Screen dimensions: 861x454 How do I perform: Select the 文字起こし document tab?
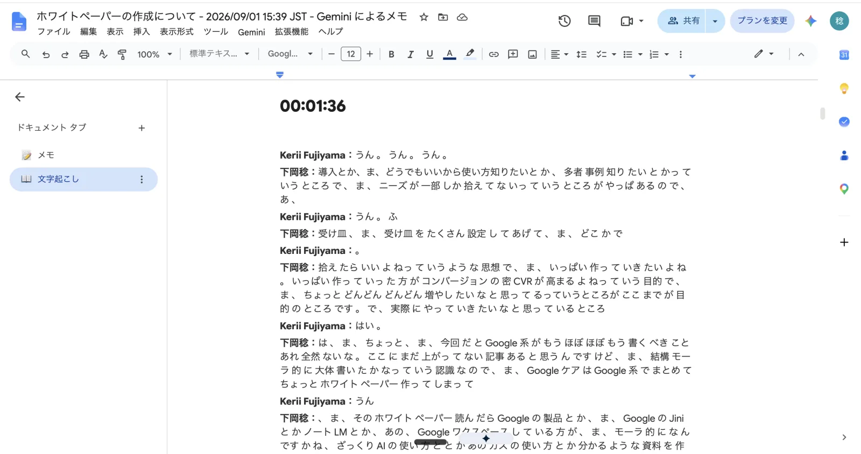tap(83, 179)
